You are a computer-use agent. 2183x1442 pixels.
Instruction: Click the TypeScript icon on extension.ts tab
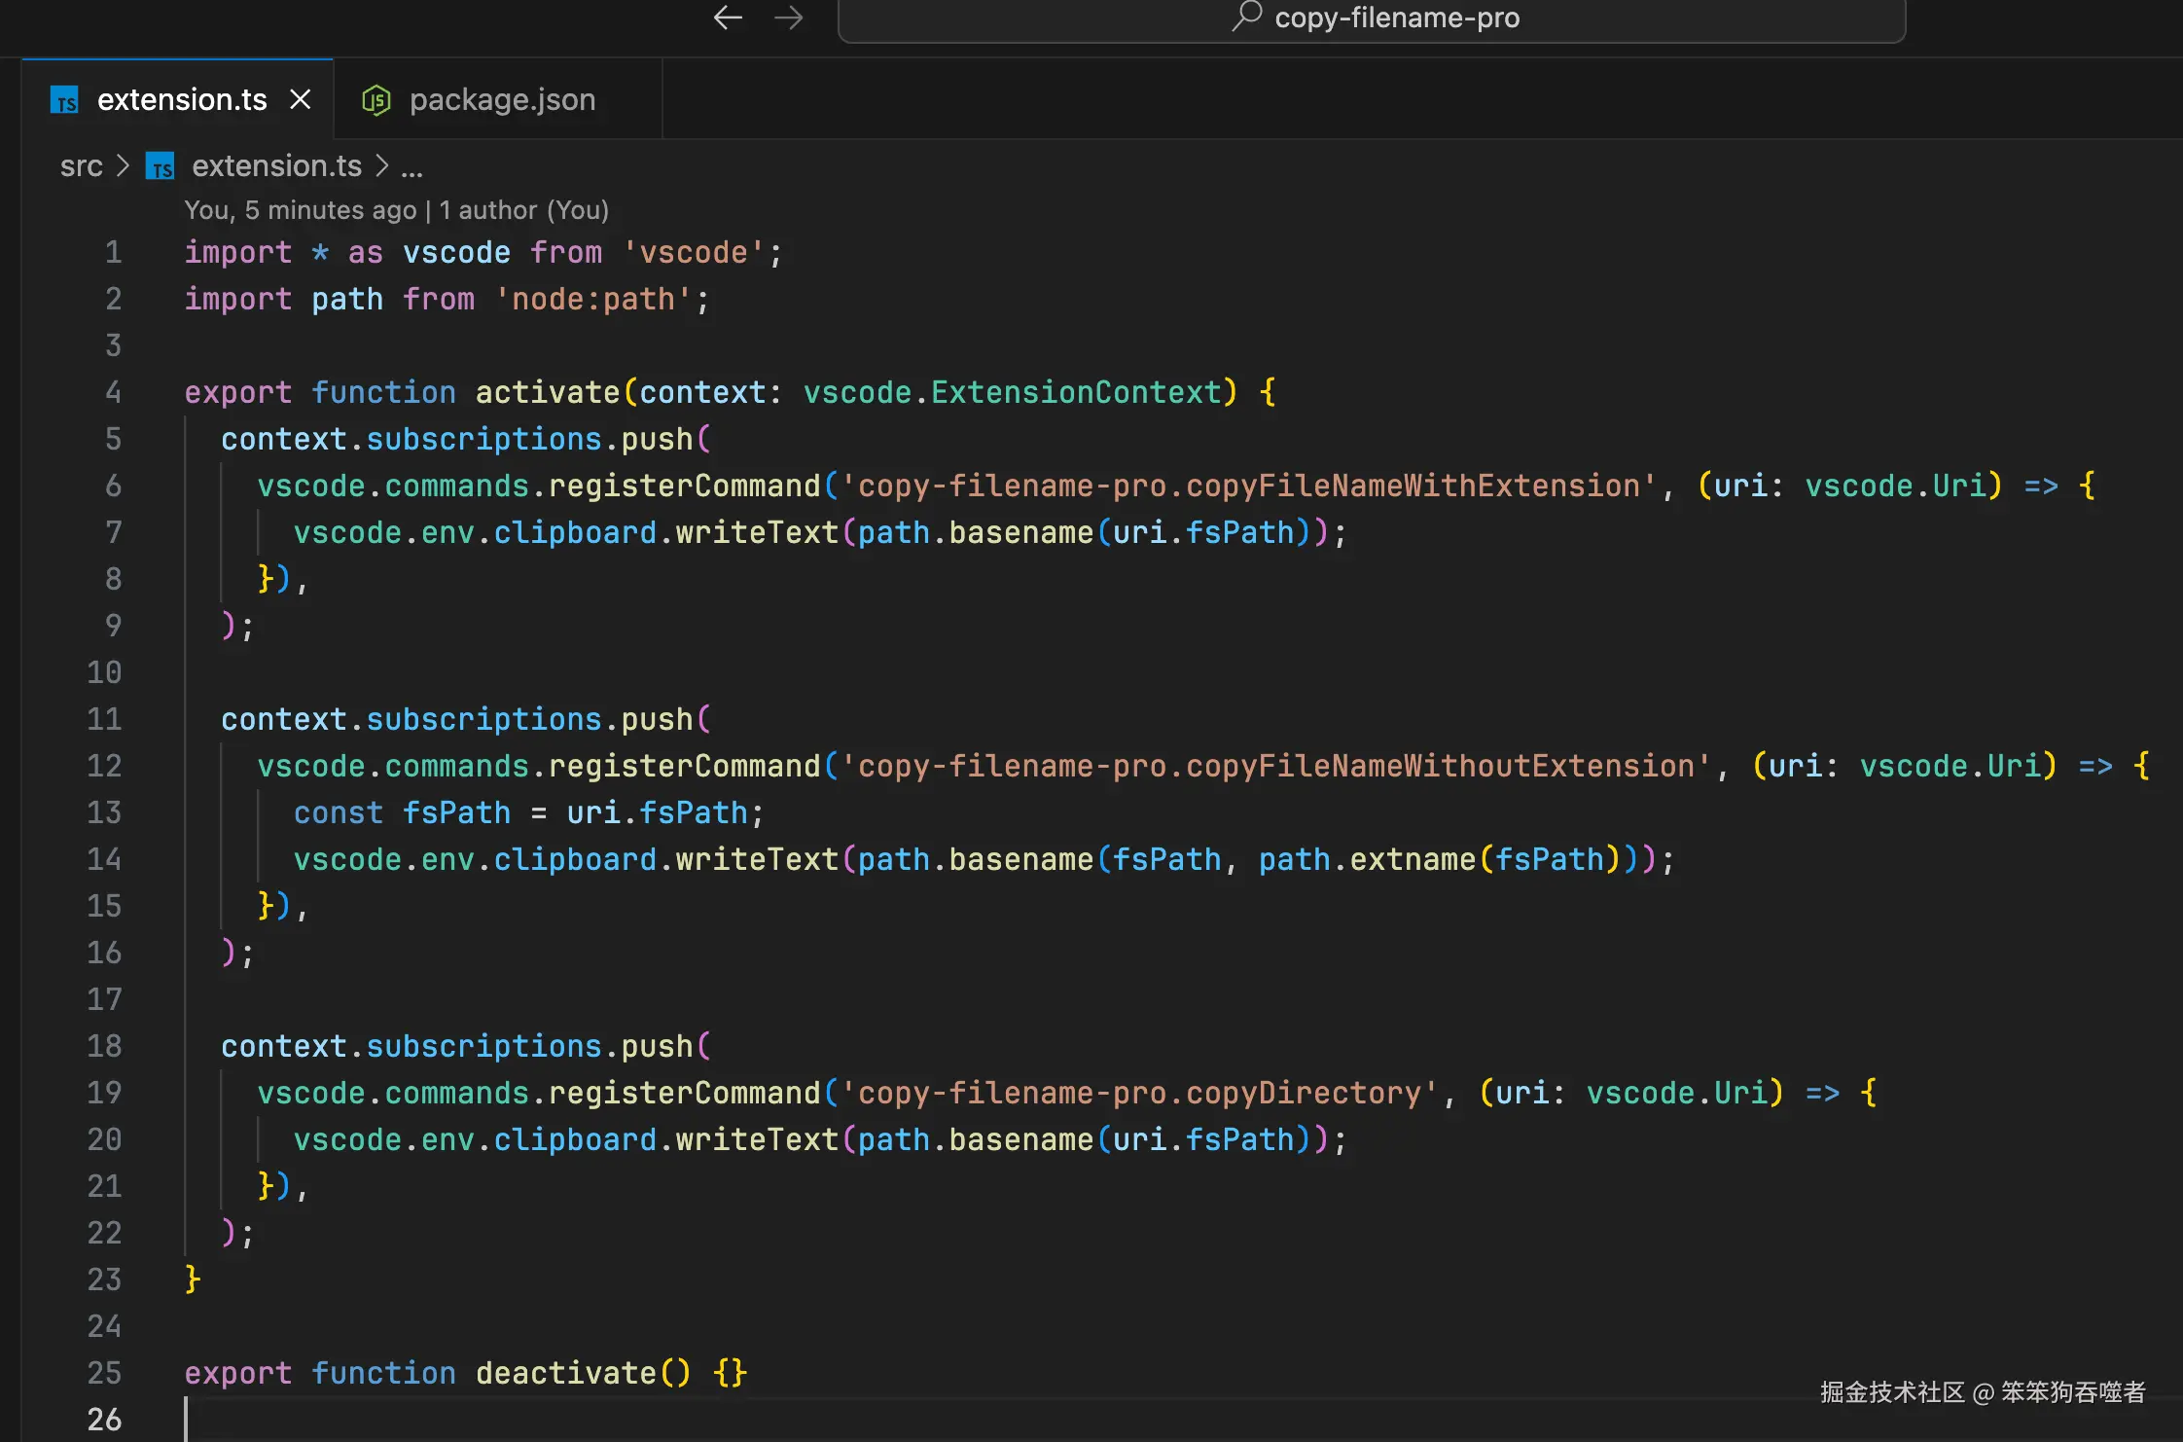tap(64, 100)
